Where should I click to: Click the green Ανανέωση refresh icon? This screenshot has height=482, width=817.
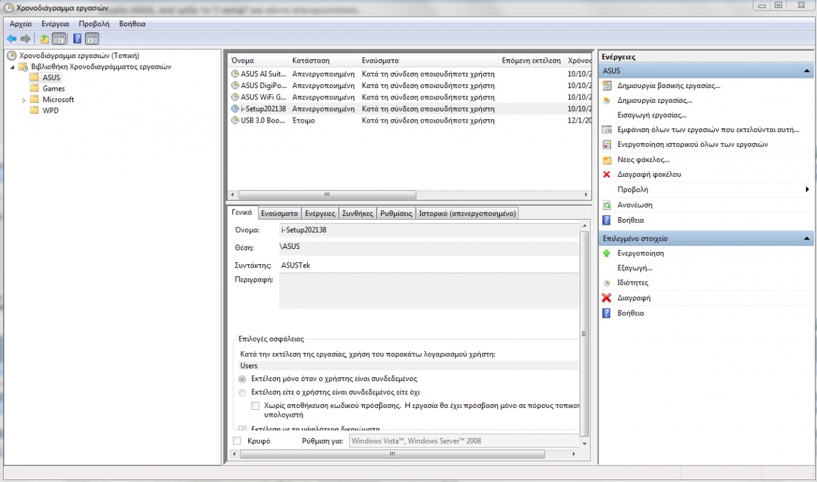point(607,205)
